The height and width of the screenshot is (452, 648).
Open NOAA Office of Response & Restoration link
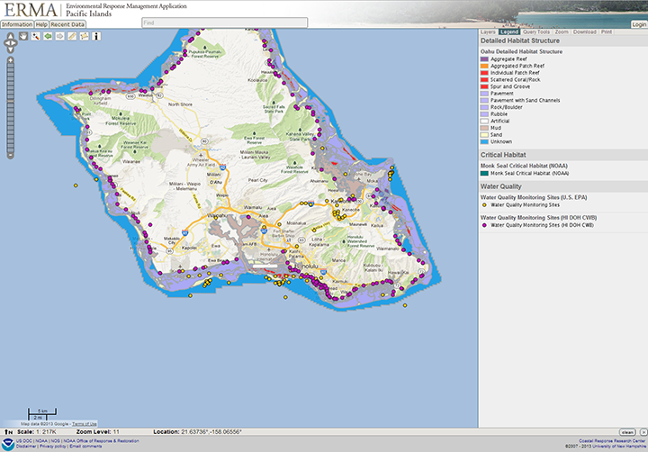click(101, 441)
